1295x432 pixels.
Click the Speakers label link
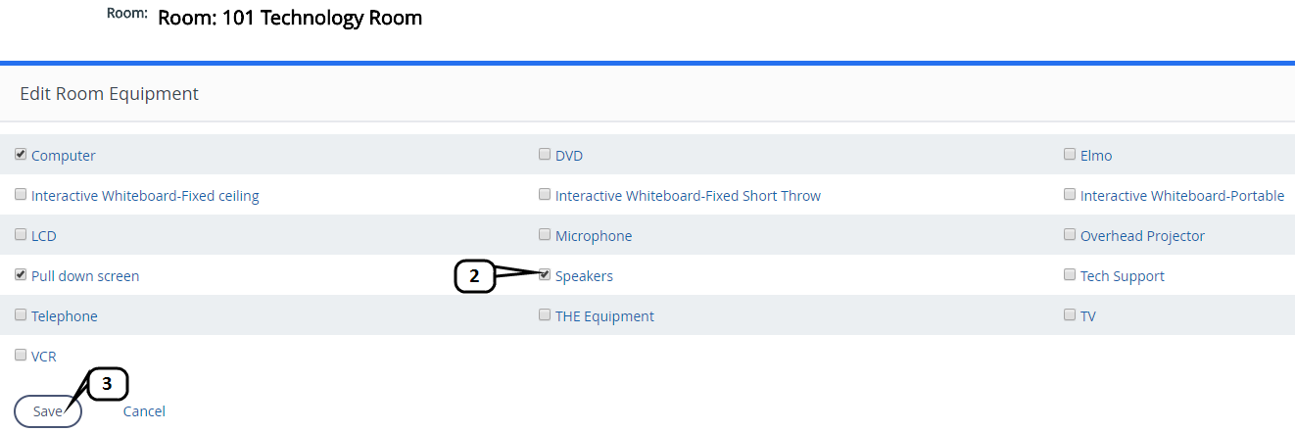[584, 276]
